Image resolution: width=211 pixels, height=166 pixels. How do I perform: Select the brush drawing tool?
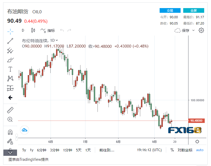click(x=10, y=60)
